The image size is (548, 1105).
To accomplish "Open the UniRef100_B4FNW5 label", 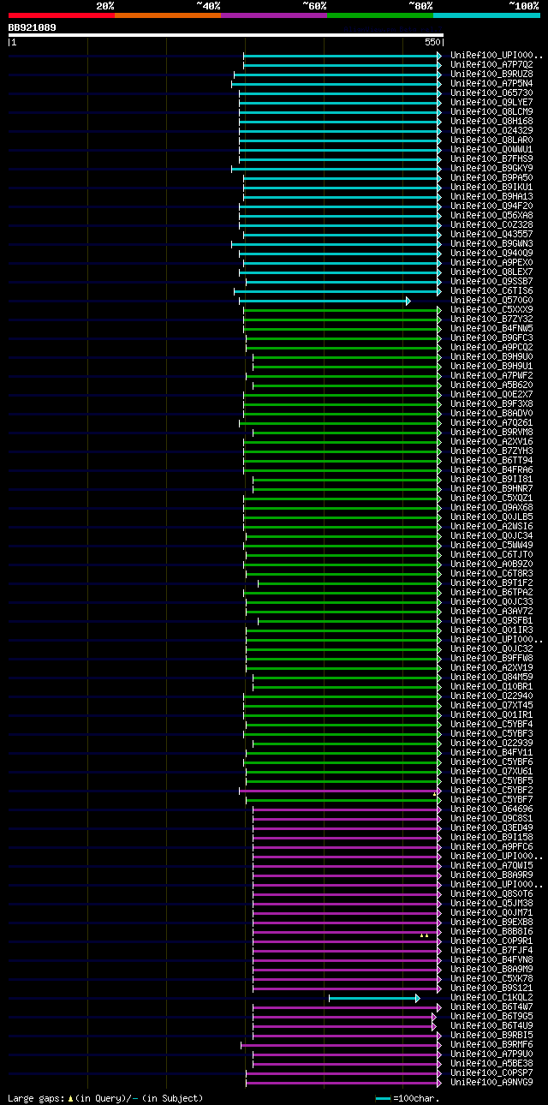I will pyautogui.click(x=491, y=328).
